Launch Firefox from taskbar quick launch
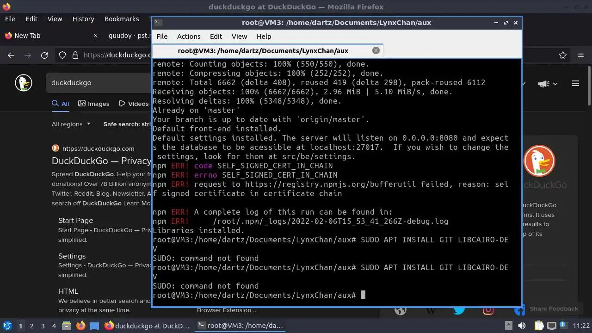Viewport: 592px width, 333px height. [x=80, y=326]
